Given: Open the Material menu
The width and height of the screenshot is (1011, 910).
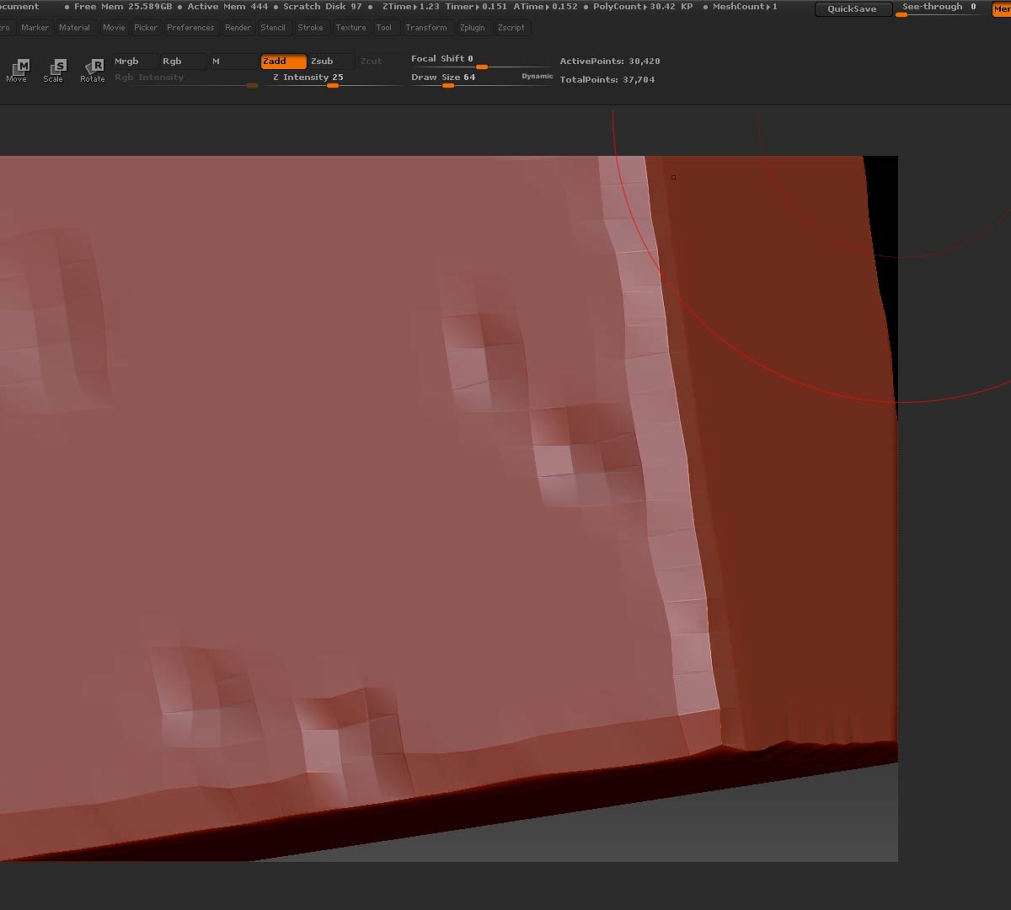Looking at the screenshot, I should 74,28.
